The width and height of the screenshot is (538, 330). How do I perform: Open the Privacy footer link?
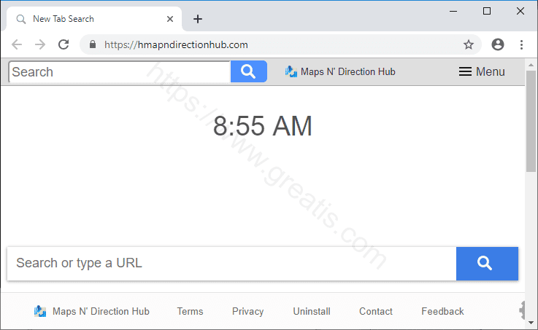pos(247,311)
